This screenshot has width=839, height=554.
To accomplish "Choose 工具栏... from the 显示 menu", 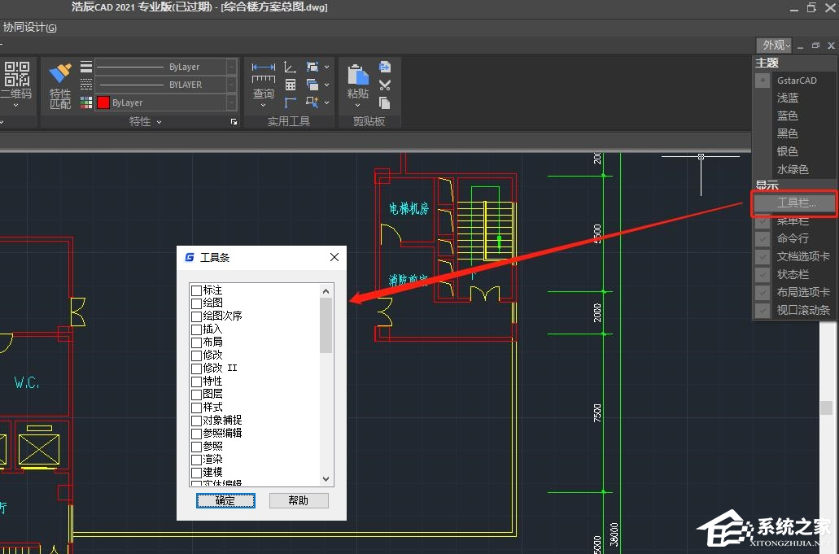I will coord(794,203).
